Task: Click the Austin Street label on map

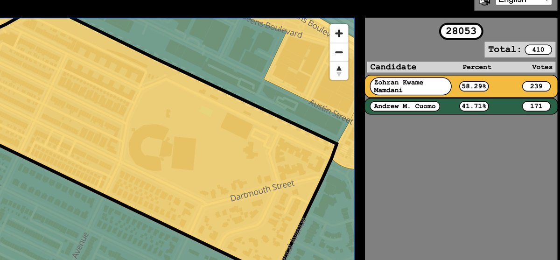Action: coord(331,111)
